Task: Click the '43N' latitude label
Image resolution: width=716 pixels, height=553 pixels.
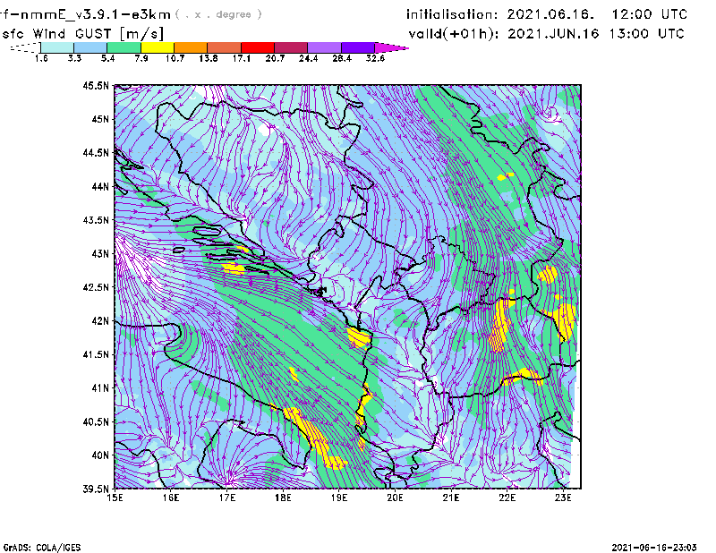Action: (100, 253)
